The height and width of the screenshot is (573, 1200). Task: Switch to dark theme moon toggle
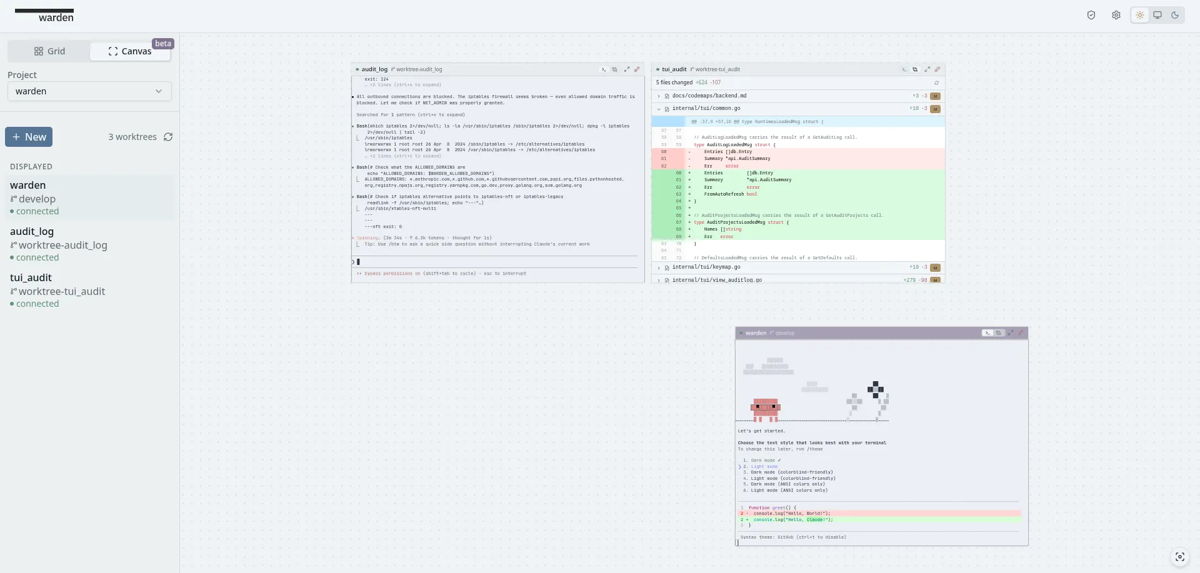(x=1175, y=16)
